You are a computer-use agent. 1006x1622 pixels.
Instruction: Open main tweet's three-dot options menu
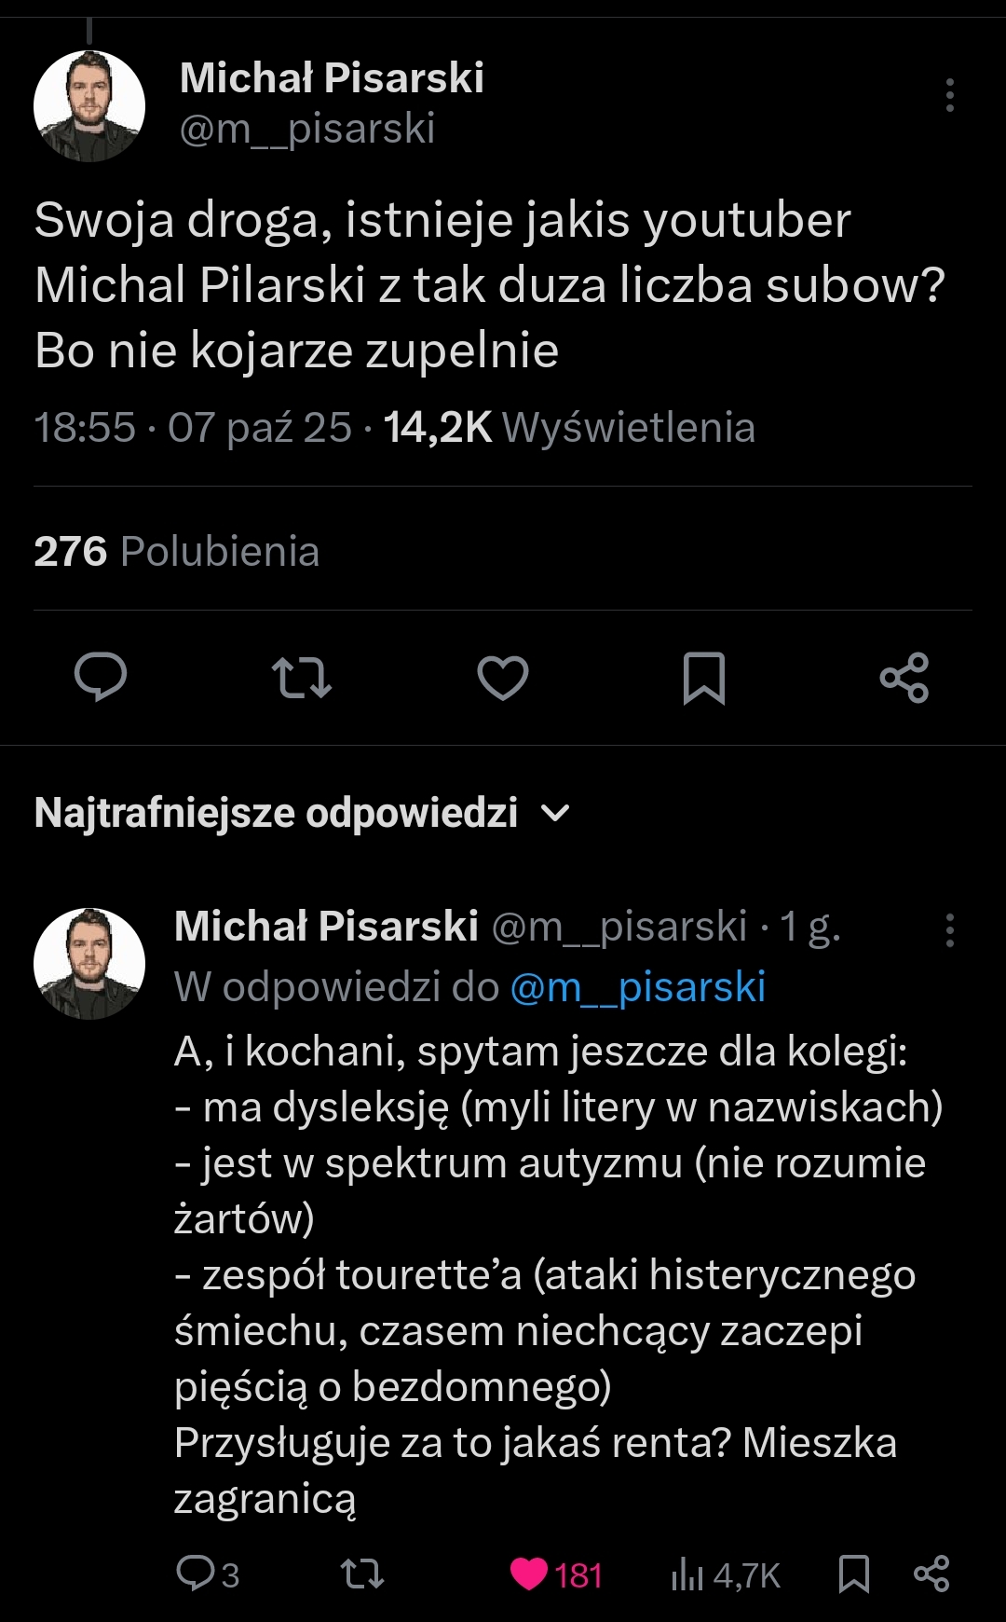949,95
